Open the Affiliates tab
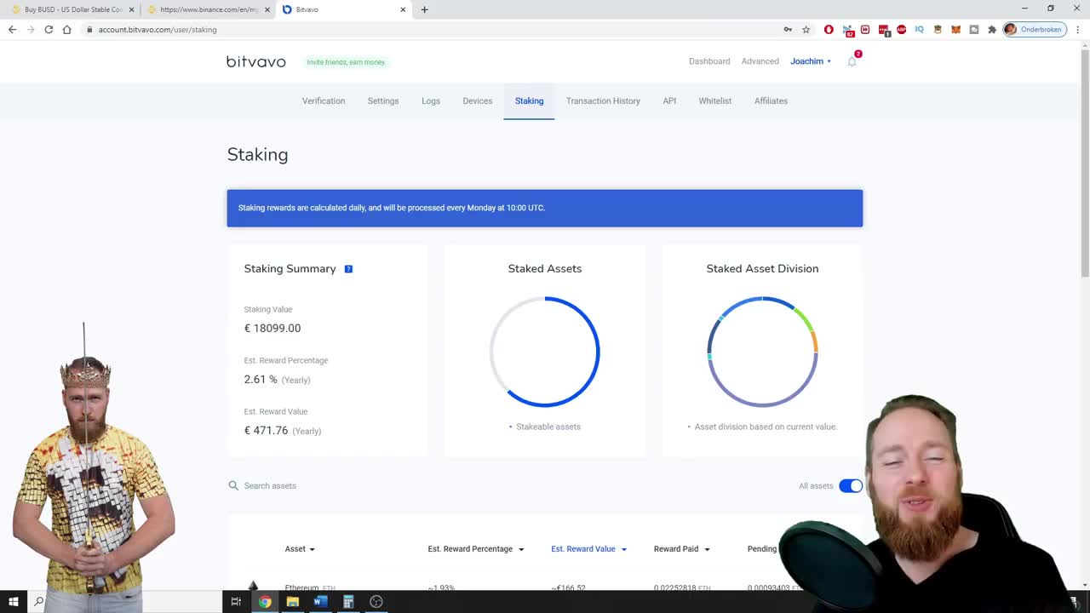The width and height of the screenshot is (1090, 613). (771, 100)
